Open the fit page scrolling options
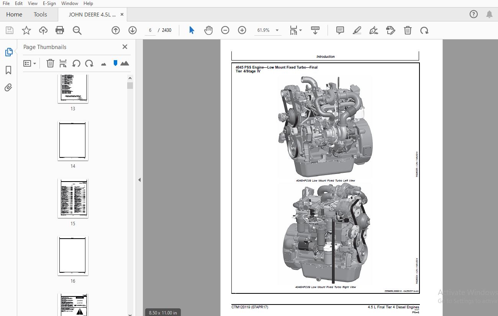Viewport: 498px width, 316px height. click(x=295, y=30)
